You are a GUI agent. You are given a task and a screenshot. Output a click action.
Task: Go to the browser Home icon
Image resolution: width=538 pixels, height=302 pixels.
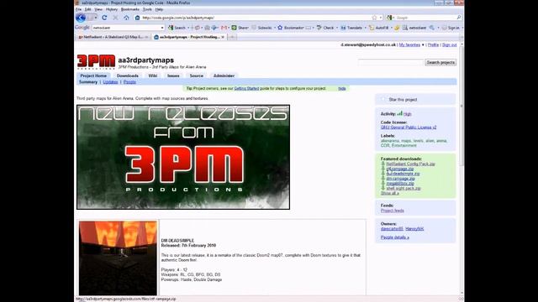[126, 18]
